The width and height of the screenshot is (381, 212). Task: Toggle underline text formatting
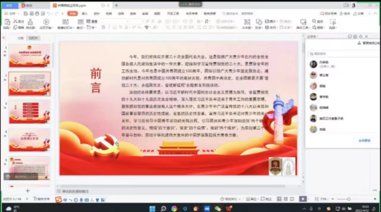tap(114, 27)
